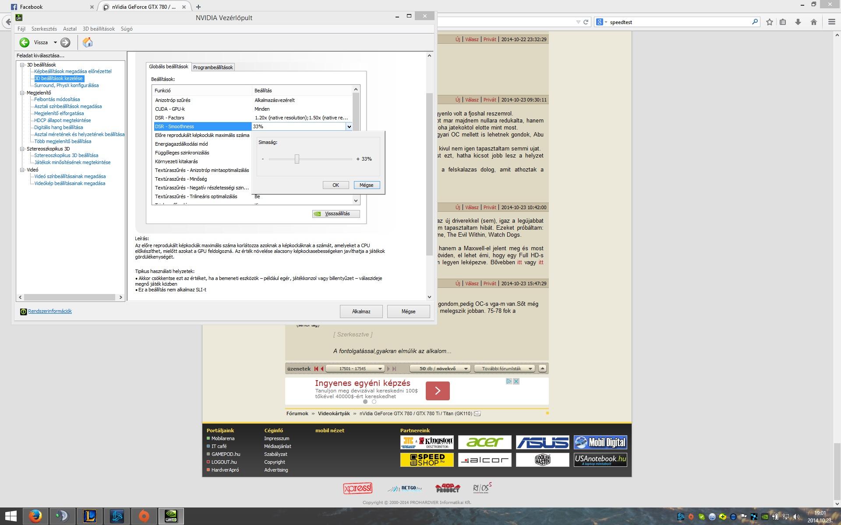Image resolution: width=841 pixels, height=525 pixels.
Task: Select Videó színbeállításainak megadása
Action: (70, 176)
